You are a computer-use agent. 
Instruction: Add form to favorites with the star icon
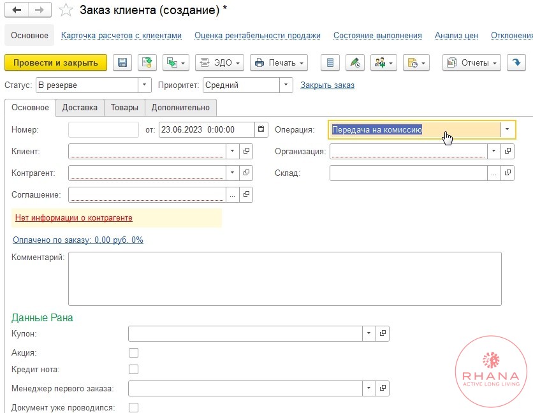click(66, 10)
